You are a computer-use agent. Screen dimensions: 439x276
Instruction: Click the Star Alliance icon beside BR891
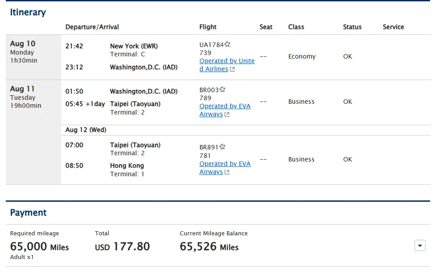(222, 147)
